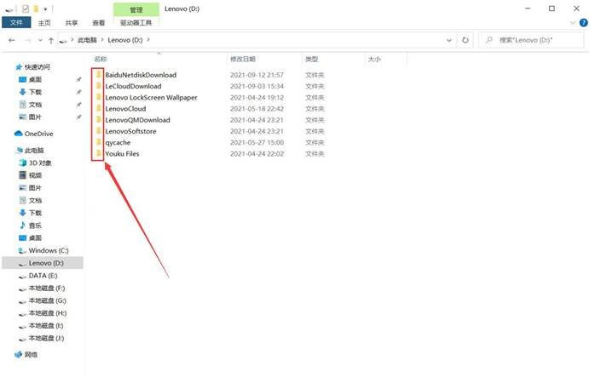590x377 pixels.
Task: Select Windows (C:) drive in navigation pane
Action: [43, 250]
